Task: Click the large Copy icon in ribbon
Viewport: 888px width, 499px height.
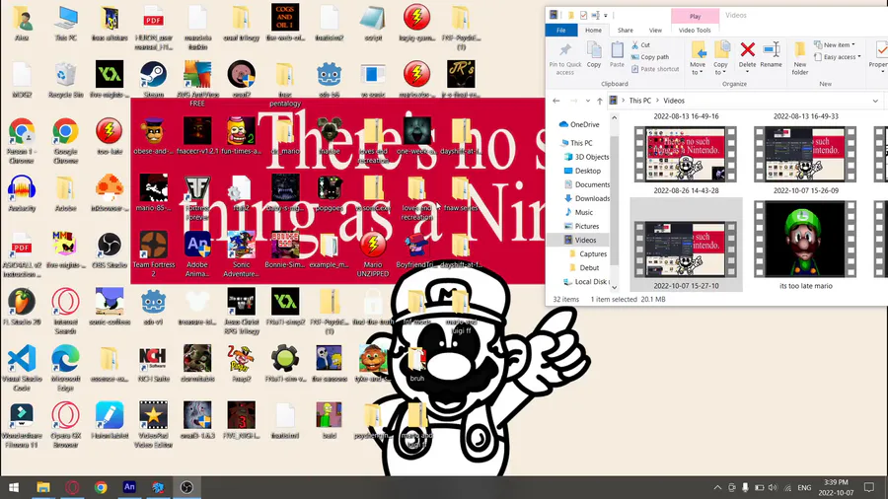Action: click(594, 49)
